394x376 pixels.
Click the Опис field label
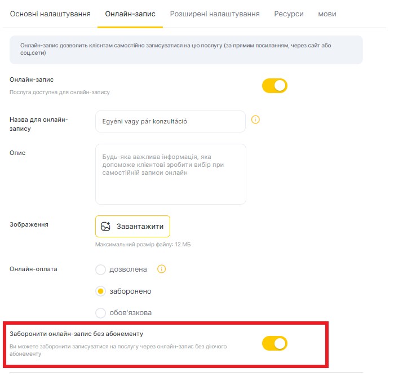pos(17,153)
